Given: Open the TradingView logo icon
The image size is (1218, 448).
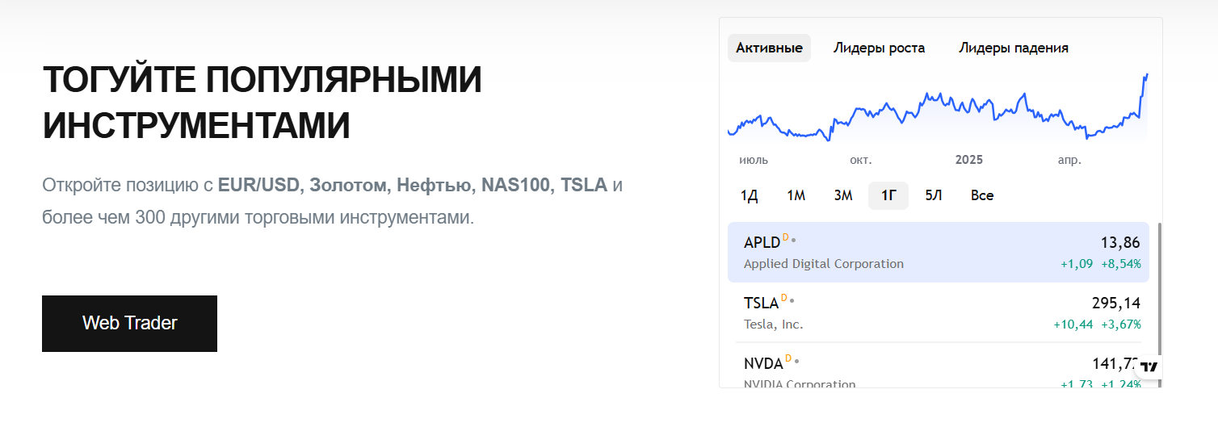Looking at the screenshot, I should 1149,367.
